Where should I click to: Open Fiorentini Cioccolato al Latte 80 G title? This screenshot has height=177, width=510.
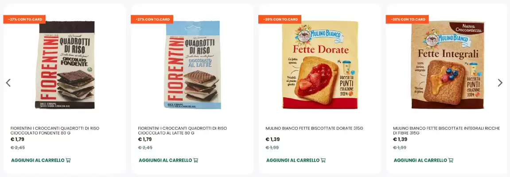point(183,131)
